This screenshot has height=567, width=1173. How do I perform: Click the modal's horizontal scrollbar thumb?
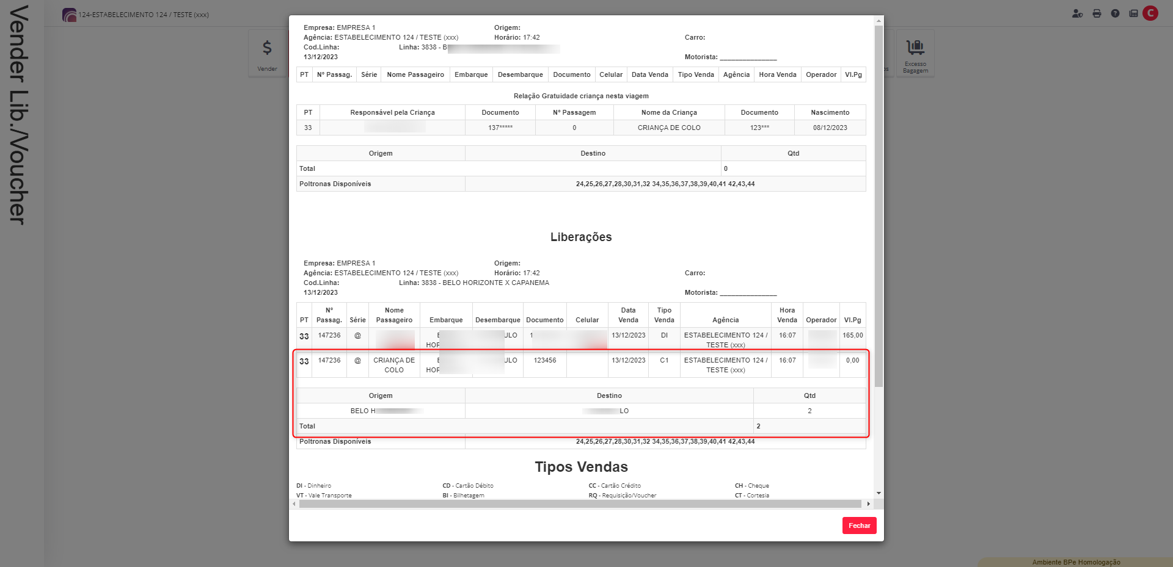pyautogui.click(x=580, y=504)
